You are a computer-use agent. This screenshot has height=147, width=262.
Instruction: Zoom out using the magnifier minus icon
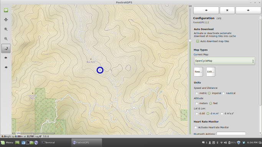[x=6, y=39]
